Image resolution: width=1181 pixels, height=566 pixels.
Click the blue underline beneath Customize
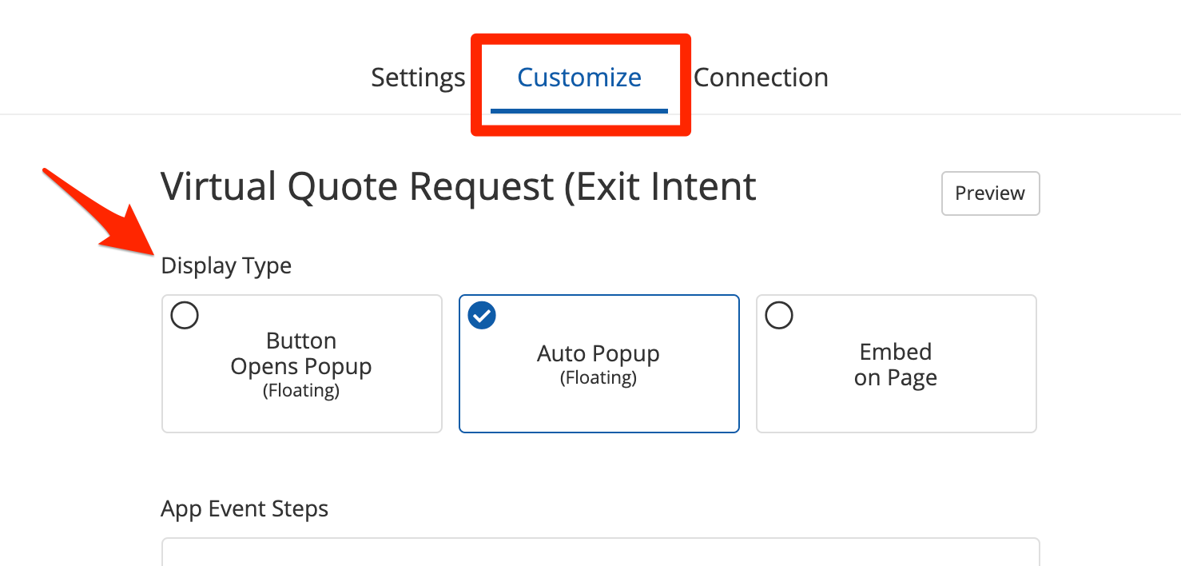point(579,111)
